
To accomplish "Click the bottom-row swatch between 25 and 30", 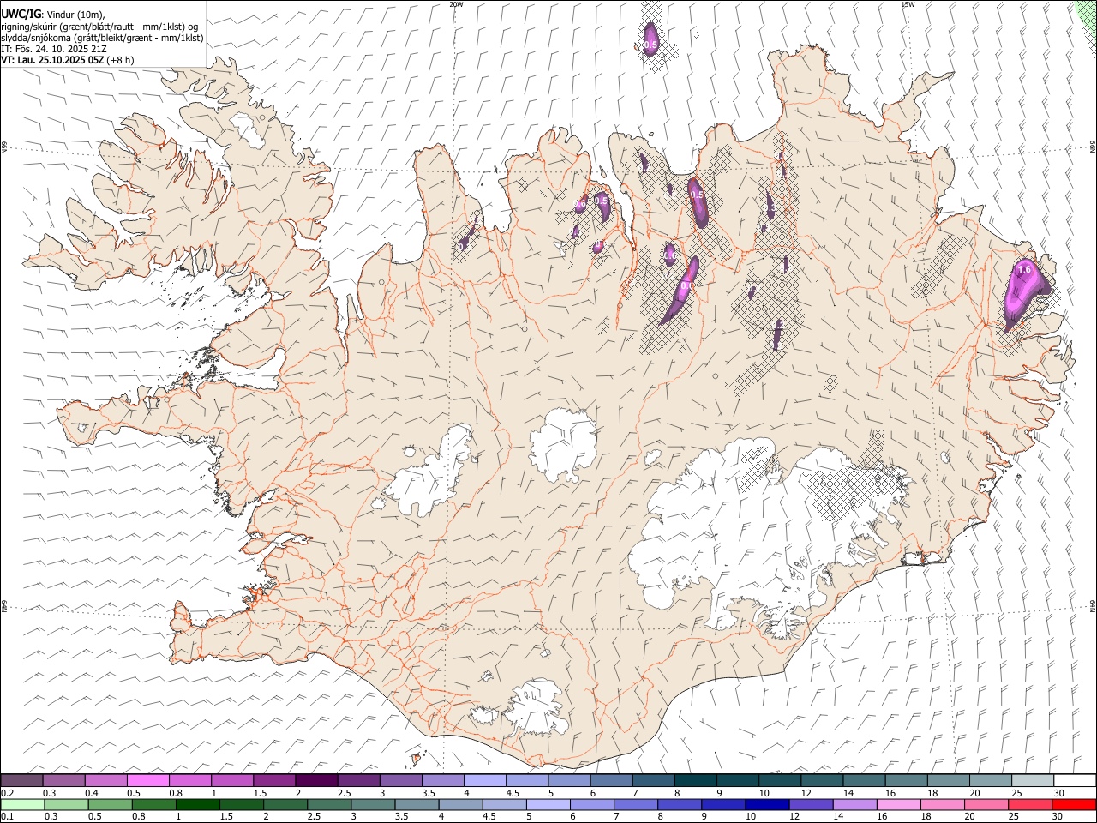I will 1030,804.
